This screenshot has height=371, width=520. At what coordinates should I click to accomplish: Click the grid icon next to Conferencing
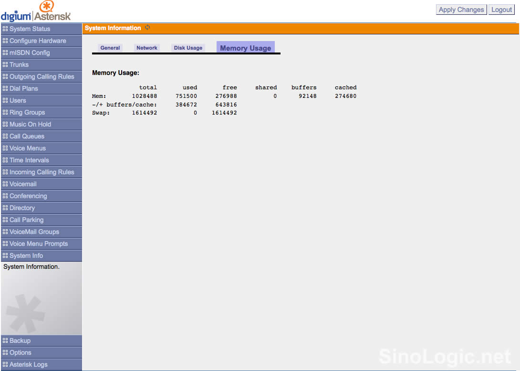click(x=5, y=196)
